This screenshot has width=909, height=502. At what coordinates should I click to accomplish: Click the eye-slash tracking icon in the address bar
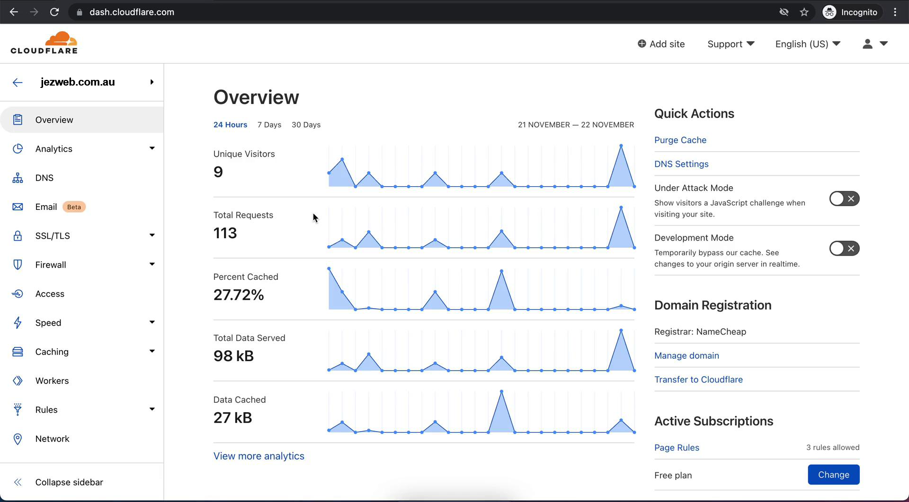pyautogui.click(x=784, y=12)
